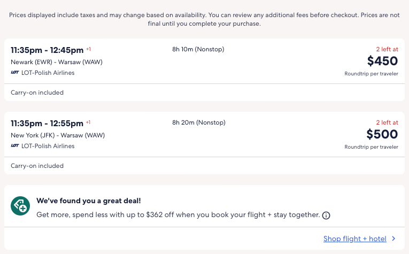Click the 8h 20m (Nonstop) duration
409x254 pixels.
(x=198, y=123)
